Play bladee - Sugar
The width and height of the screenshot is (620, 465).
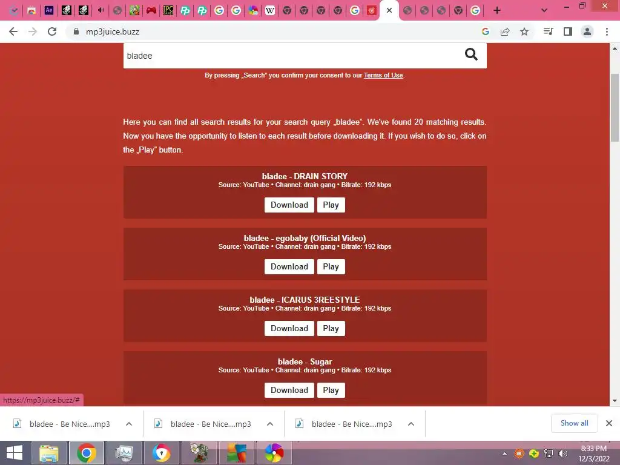[x=331, y=390]
